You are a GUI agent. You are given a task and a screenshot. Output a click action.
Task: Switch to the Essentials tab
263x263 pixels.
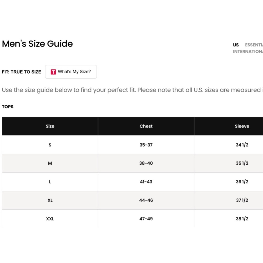[x=254, y=45]
